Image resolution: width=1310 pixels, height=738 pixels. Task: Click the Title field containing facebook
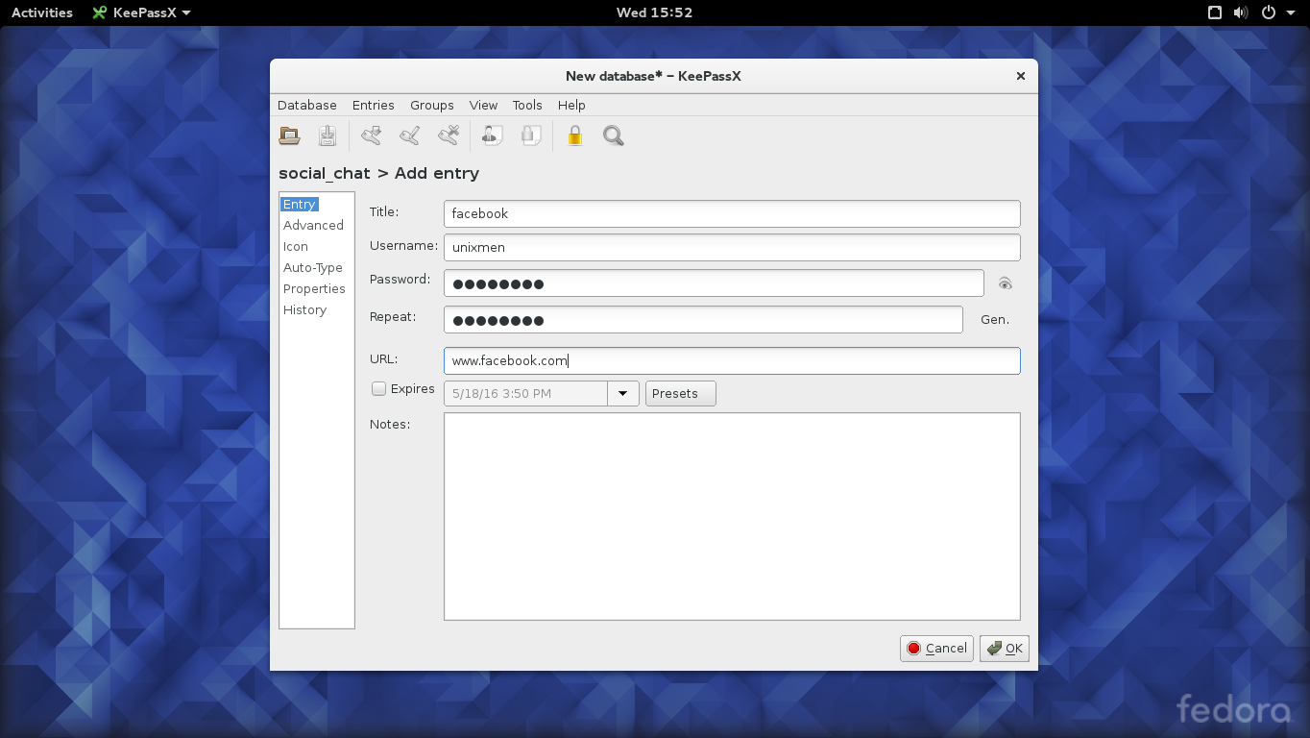[x=732, y=213]
